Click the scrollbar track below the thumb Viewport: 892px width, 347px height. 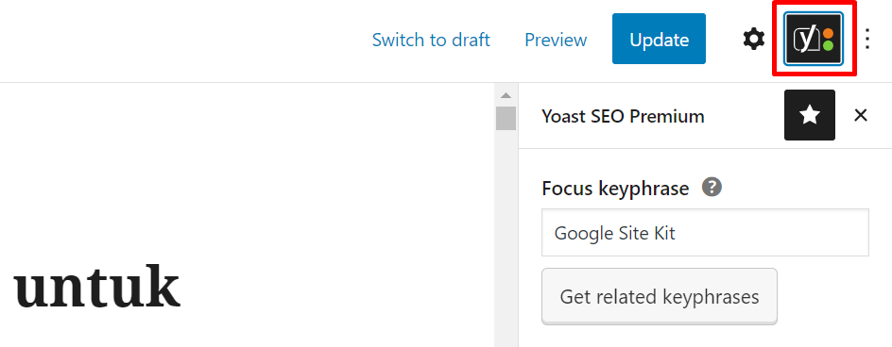(x=506, y=239)
